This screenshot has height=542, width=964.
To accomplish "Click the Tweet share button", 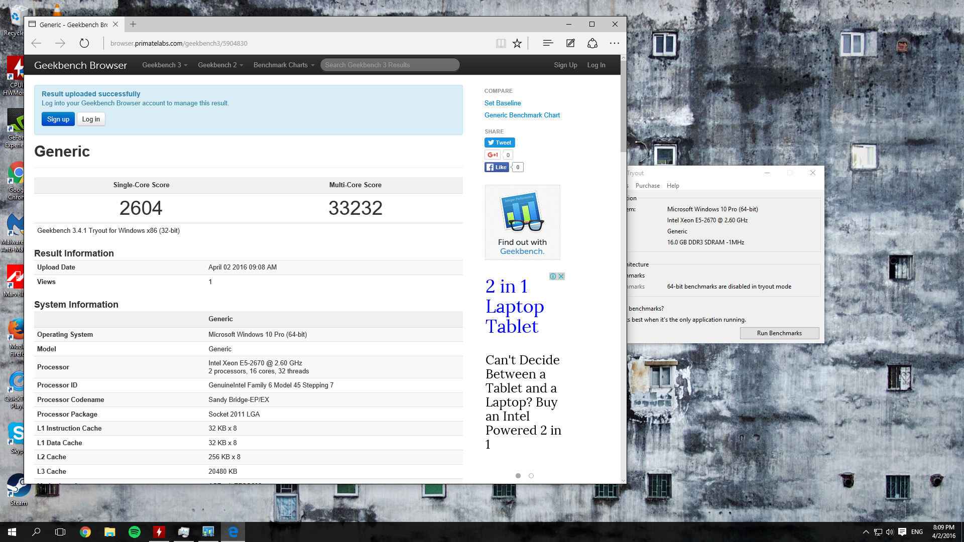I will click(500, 143).
